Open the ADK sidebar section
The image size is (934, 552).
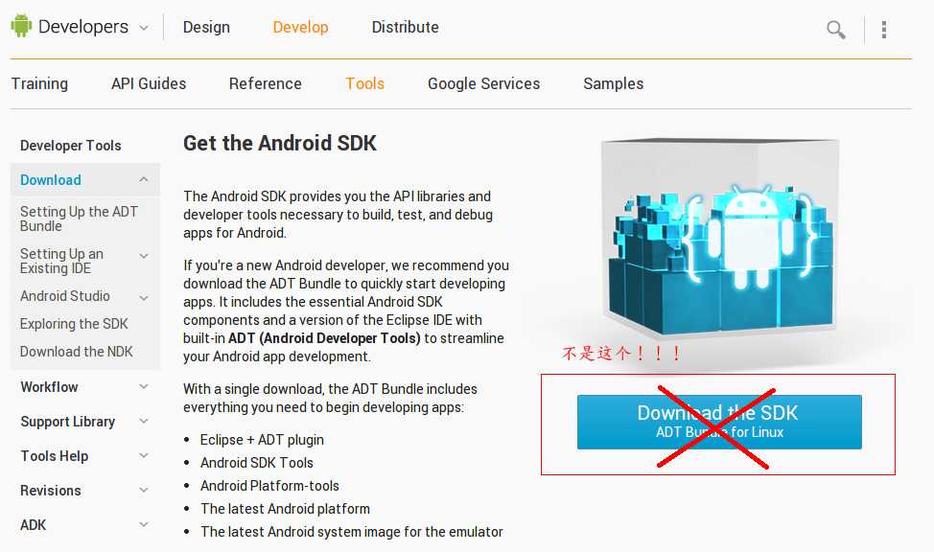33,525
